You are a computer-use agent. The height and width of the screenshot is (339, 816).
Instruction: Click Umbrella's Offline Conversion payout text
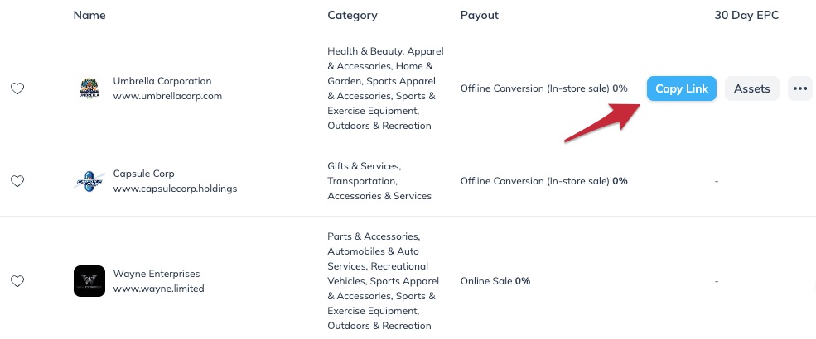tap(543, 88)
